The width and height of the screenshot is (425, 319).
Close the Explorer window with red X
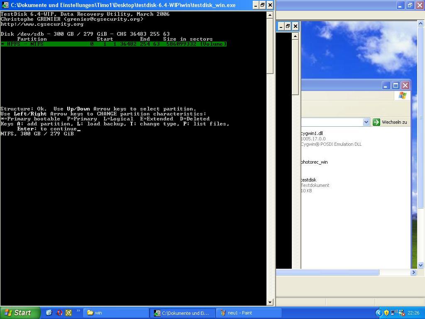(405, 86)
